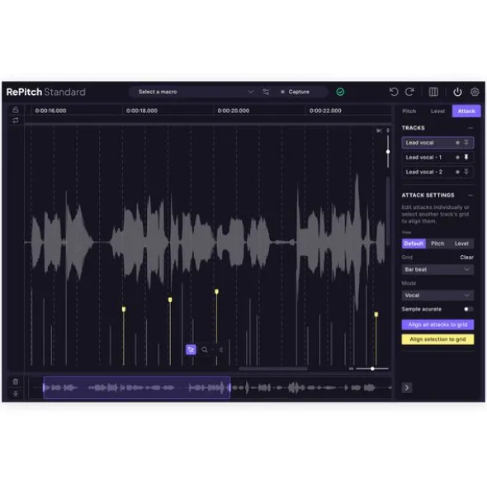Select the yellow attack marker near the right edge
Viewport: 487px width, 488px height.
pyautogui.click(x=376, y=315)
